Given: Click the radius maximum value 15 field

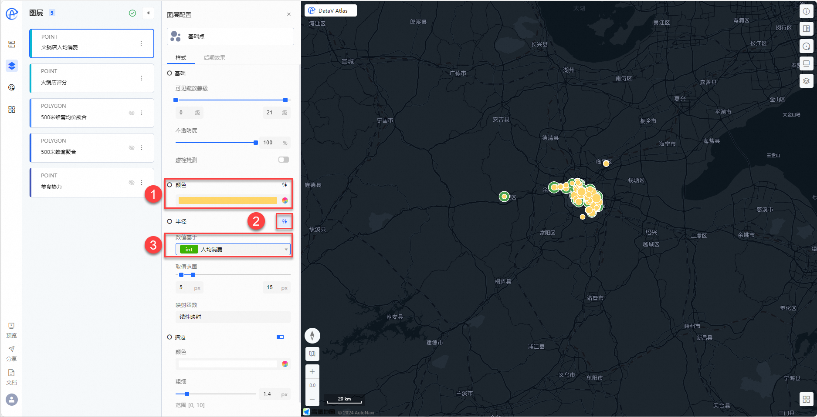Looking at the screenshot, I should pyautogui.click(x=277, y=287).
